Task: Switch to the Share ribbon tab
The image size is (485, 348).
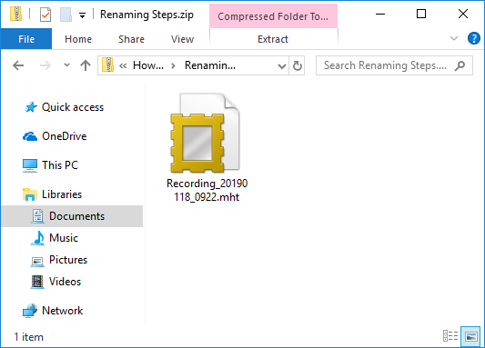Action: click(x=131, y=39)
